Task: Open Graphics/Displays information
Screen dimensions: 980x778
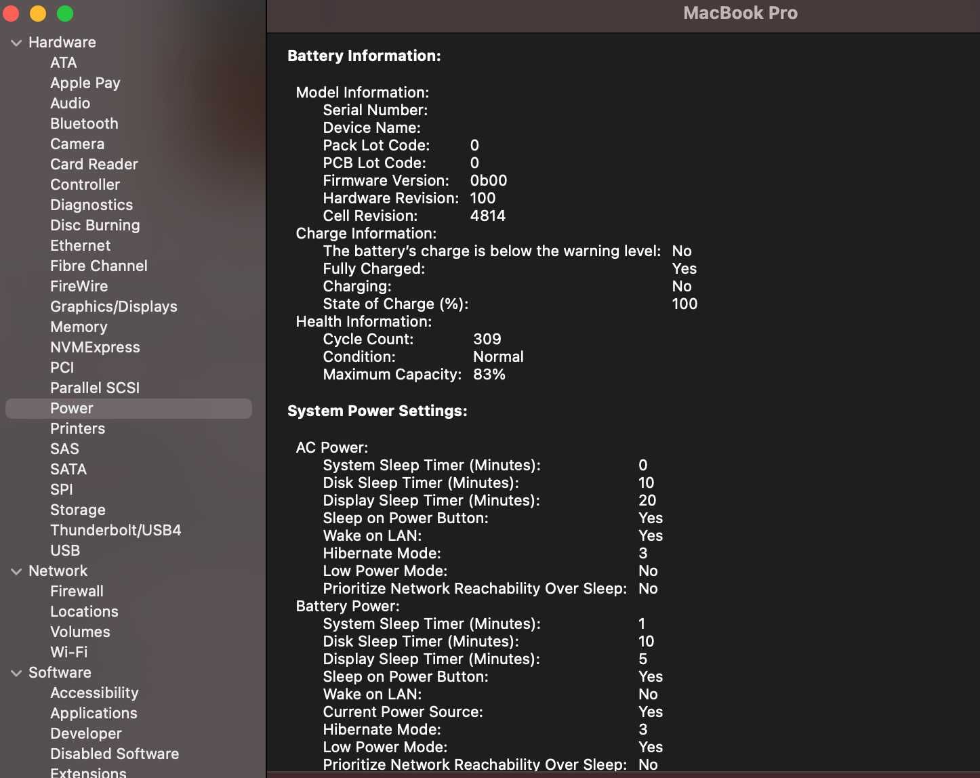Action: point(113,306)
